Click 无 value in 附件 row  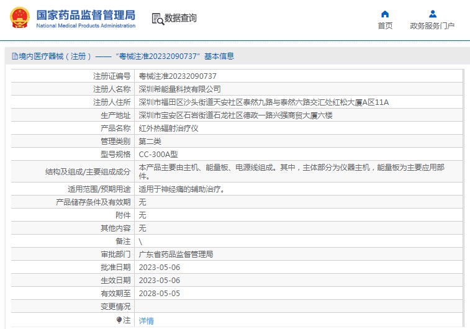[x=142, y=215]
